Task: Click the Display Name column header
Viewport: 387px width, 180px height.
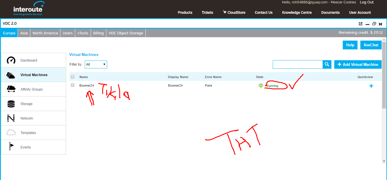Action: [178, 77]
